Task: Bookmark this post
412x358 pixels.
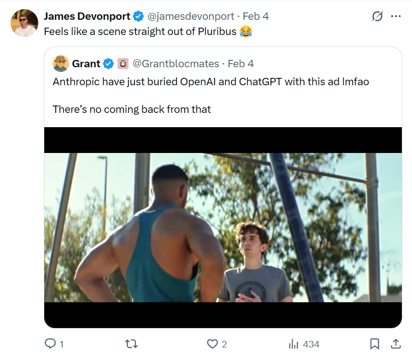Action: (x=375, y=344)
